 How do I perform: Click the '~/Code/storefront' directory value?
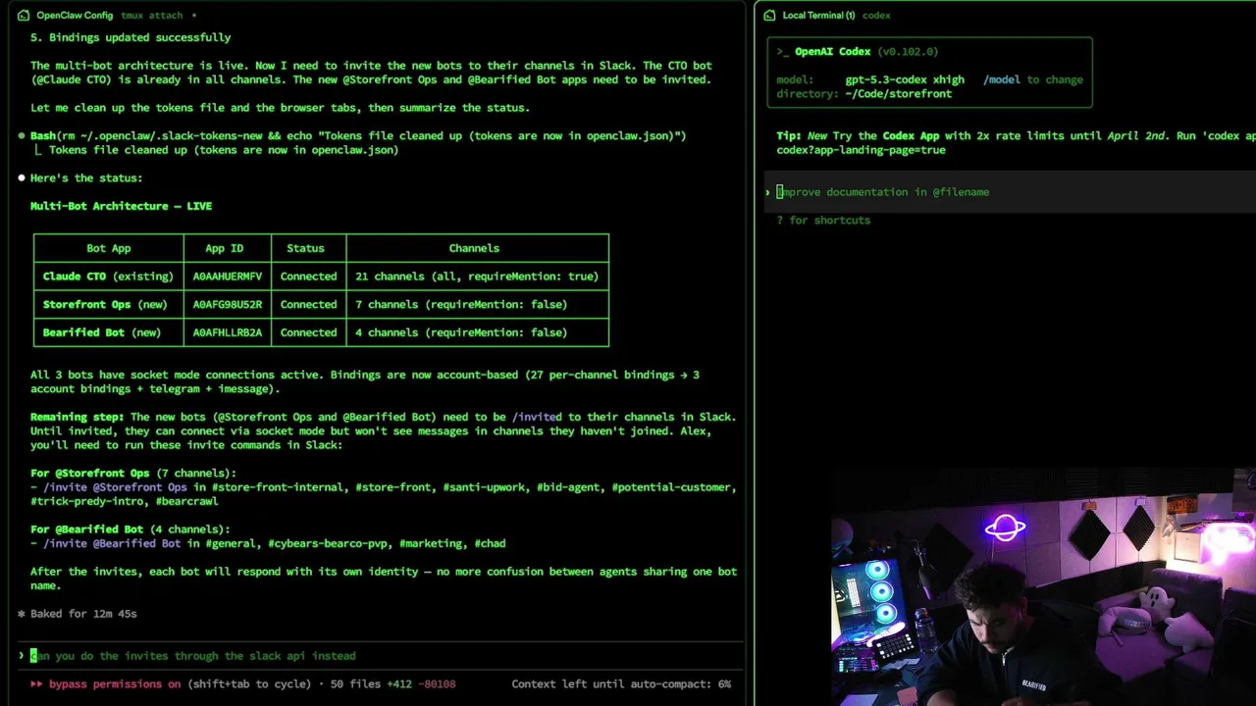899,94
